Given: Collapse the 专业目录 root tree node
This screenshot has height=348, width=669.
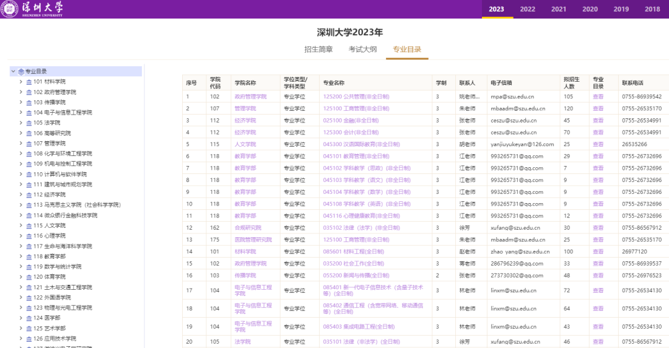Looking at the screenshot, I should click(x=13, y=71).
